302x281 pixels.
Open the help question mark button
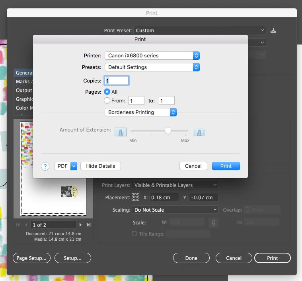pos(45,166)
